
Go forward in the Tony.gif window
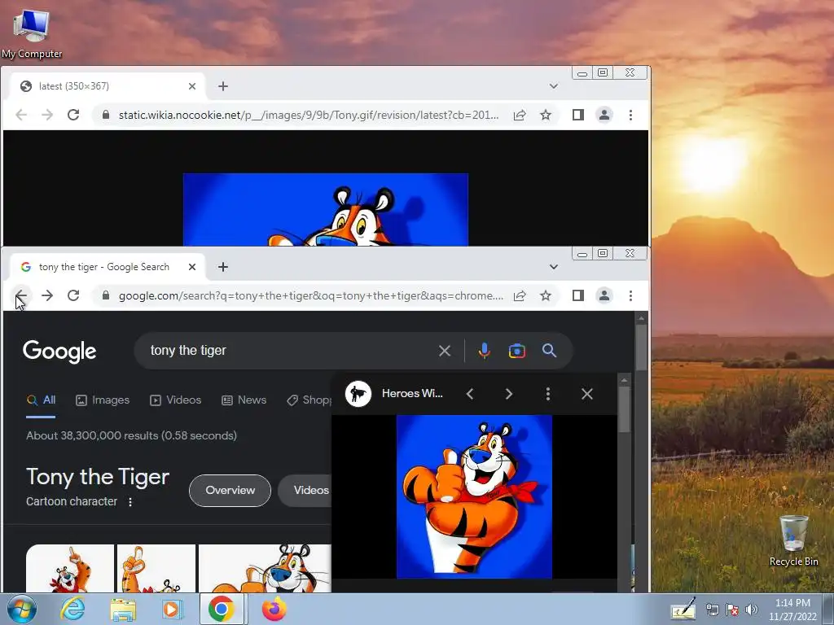coord(47,115)
